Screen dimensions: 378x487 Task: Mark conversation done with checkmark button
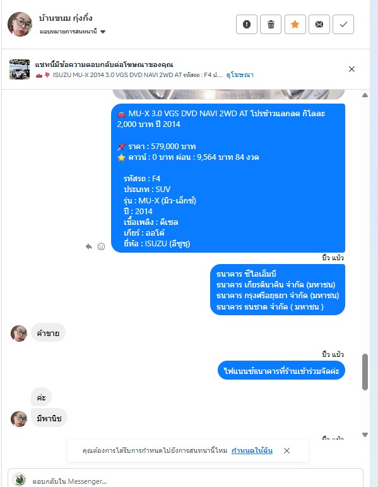pos(343,24)
